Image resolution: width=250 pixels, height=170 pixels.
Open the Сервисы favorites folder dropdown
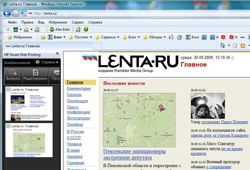pyautogui.click(x=107, y=37)
